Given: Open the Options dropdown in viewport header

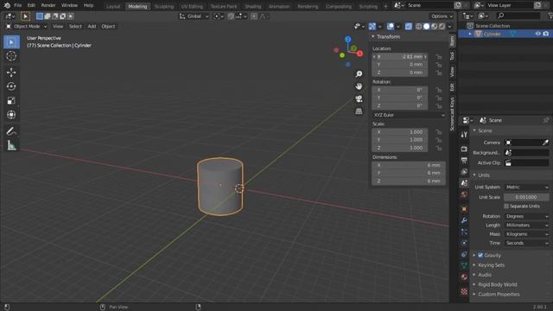Looking at the screenshot, I should click(442, 16).
